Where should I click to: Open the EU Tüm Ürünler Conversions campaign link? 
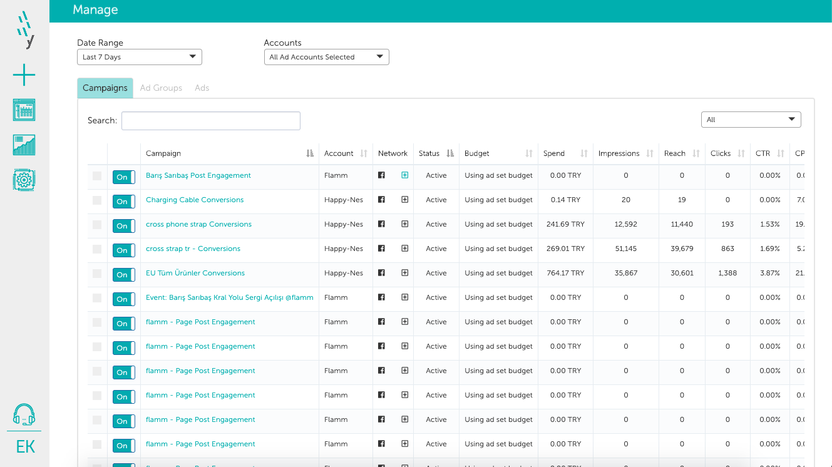[195, 273]
